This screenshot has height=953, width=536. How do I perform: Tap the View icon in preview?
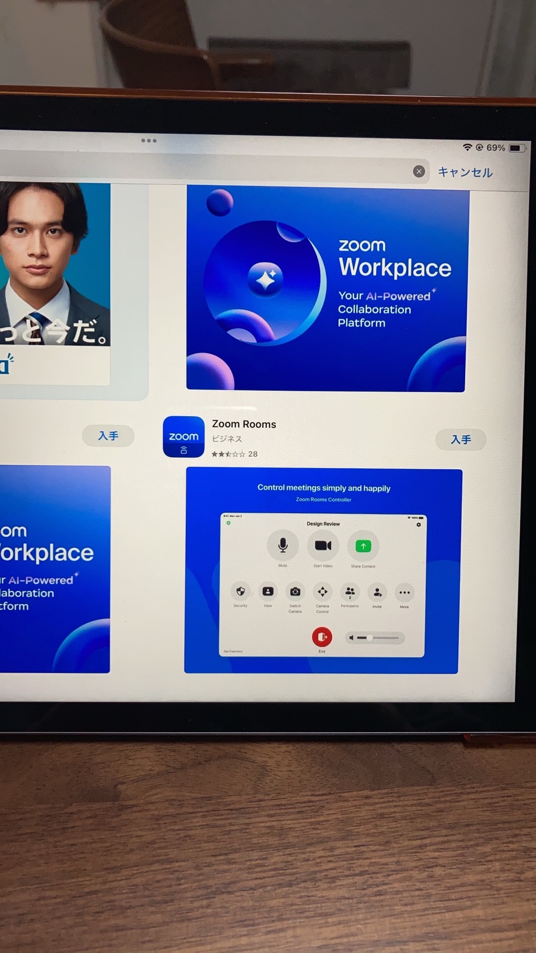[268, 591]
